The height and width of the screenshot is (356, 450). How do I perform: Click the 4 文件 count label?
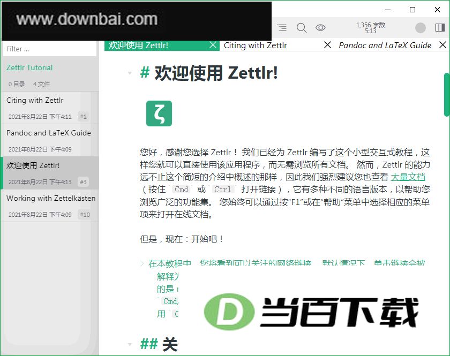(41, 84)
